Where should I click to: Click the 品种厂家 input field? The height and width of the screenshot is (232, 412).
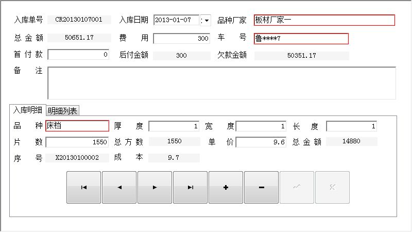324,20
